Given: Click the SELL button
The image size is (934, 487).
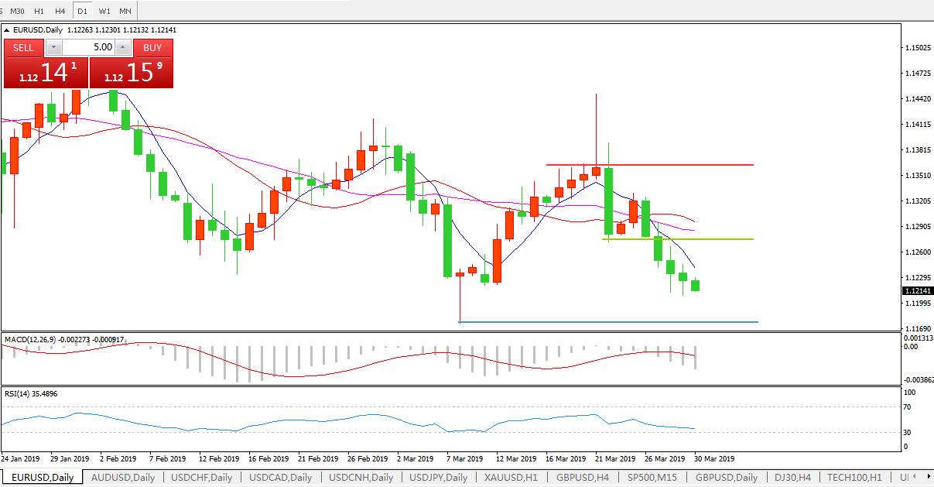Looking at the screenshot, I should coord(23,47).
